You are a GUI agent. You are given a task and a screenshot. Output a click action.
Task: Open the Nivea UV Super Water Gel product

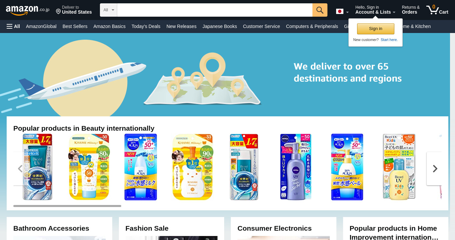click(x=295, y=167)
